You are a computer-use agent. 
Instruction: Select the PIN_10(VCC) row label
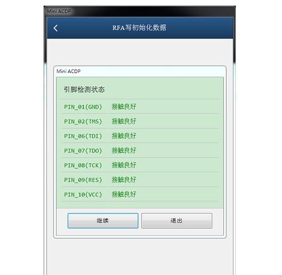(83, 194)
